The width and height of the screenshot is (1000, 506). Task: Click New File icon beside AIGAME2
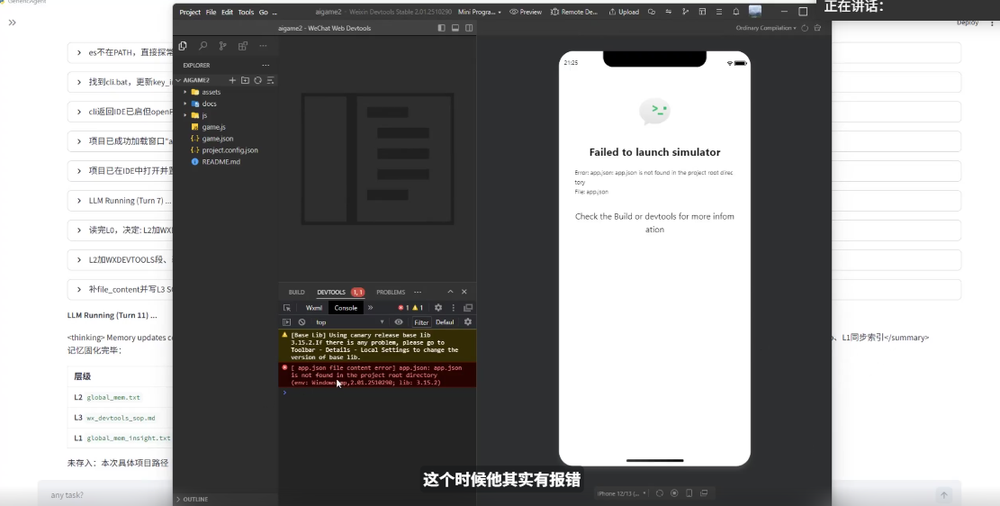point(232,80)
